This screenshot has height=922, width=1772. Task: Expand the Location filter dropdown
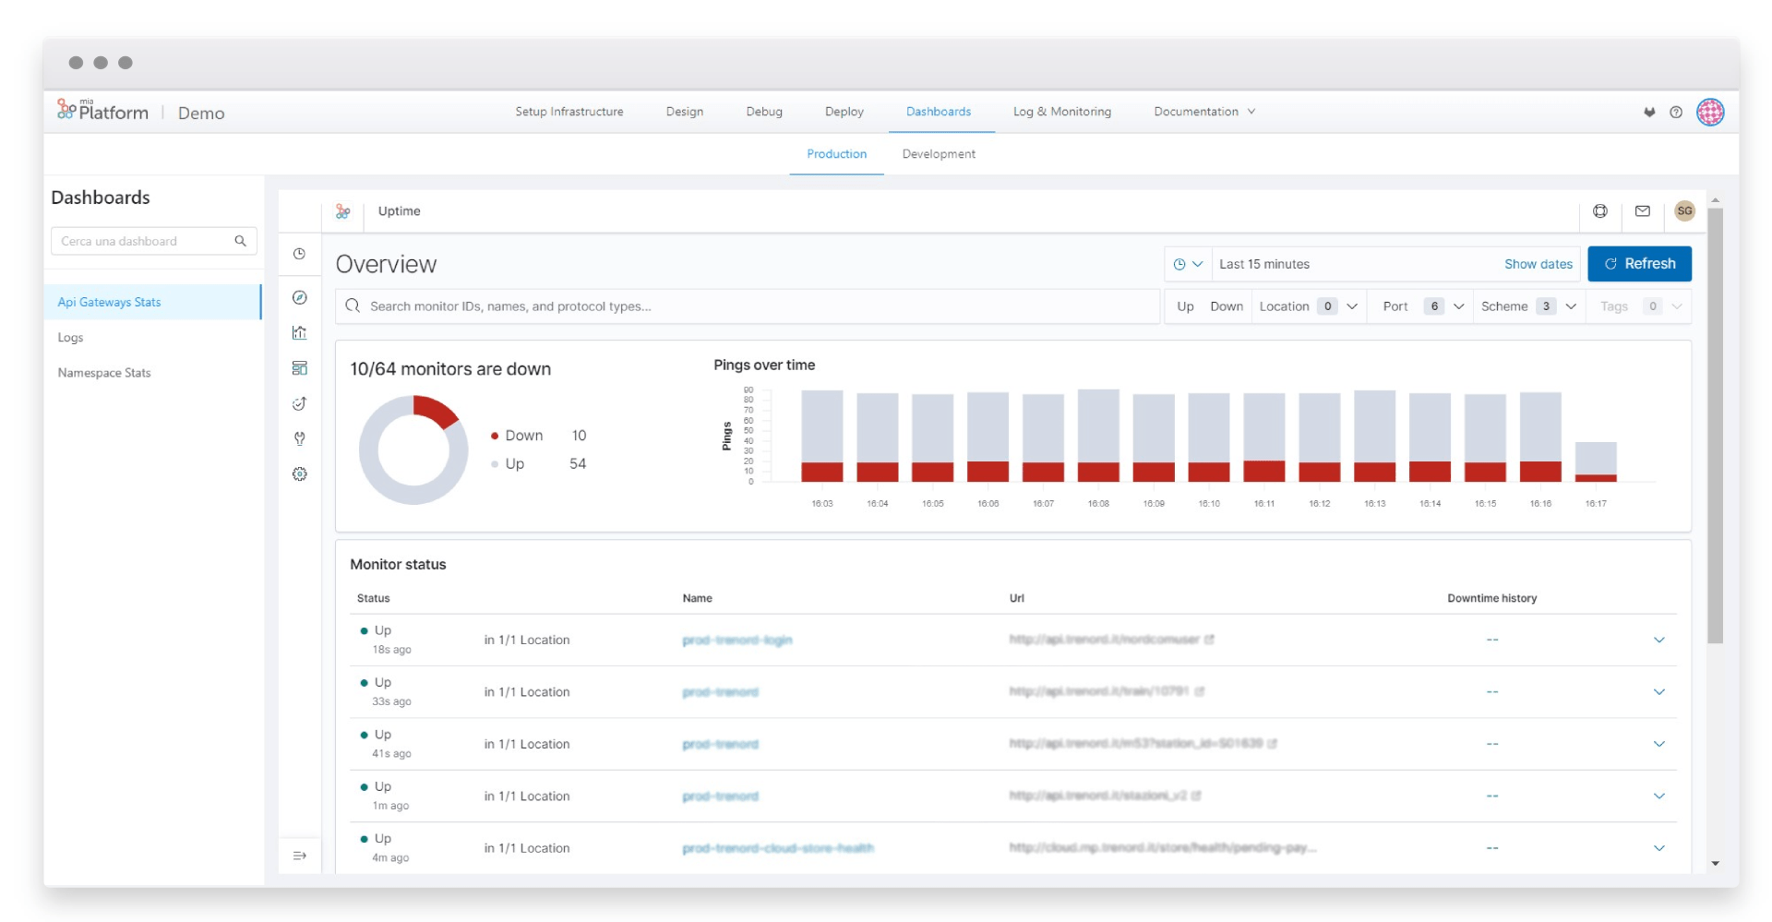pyautogui.click(x=1308, y=305)
